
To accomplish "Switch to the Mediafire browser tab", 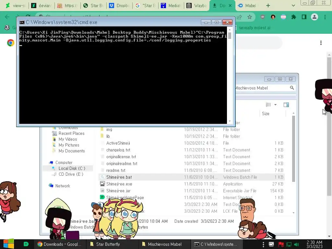I will [x=171, y=6].
